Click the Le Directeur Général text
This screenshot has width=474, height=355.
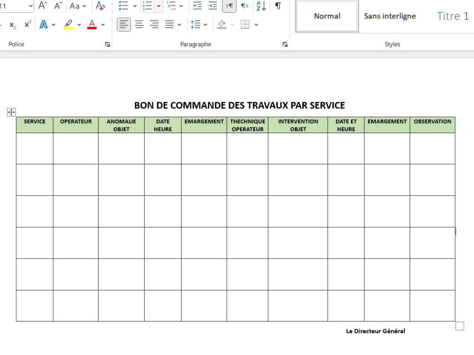click(375, 331)
